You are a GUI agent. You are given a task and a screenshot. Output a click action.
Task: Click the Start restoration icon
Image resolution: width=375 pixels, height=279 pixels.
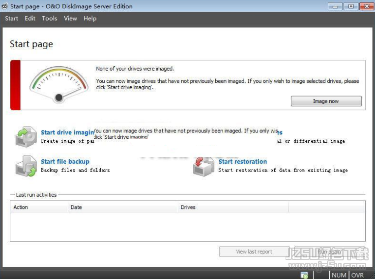click(x=203, y=166)
